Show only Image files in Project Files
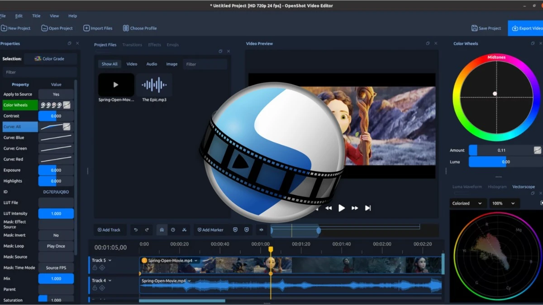The image size is (543, 305). click(172, 64)
